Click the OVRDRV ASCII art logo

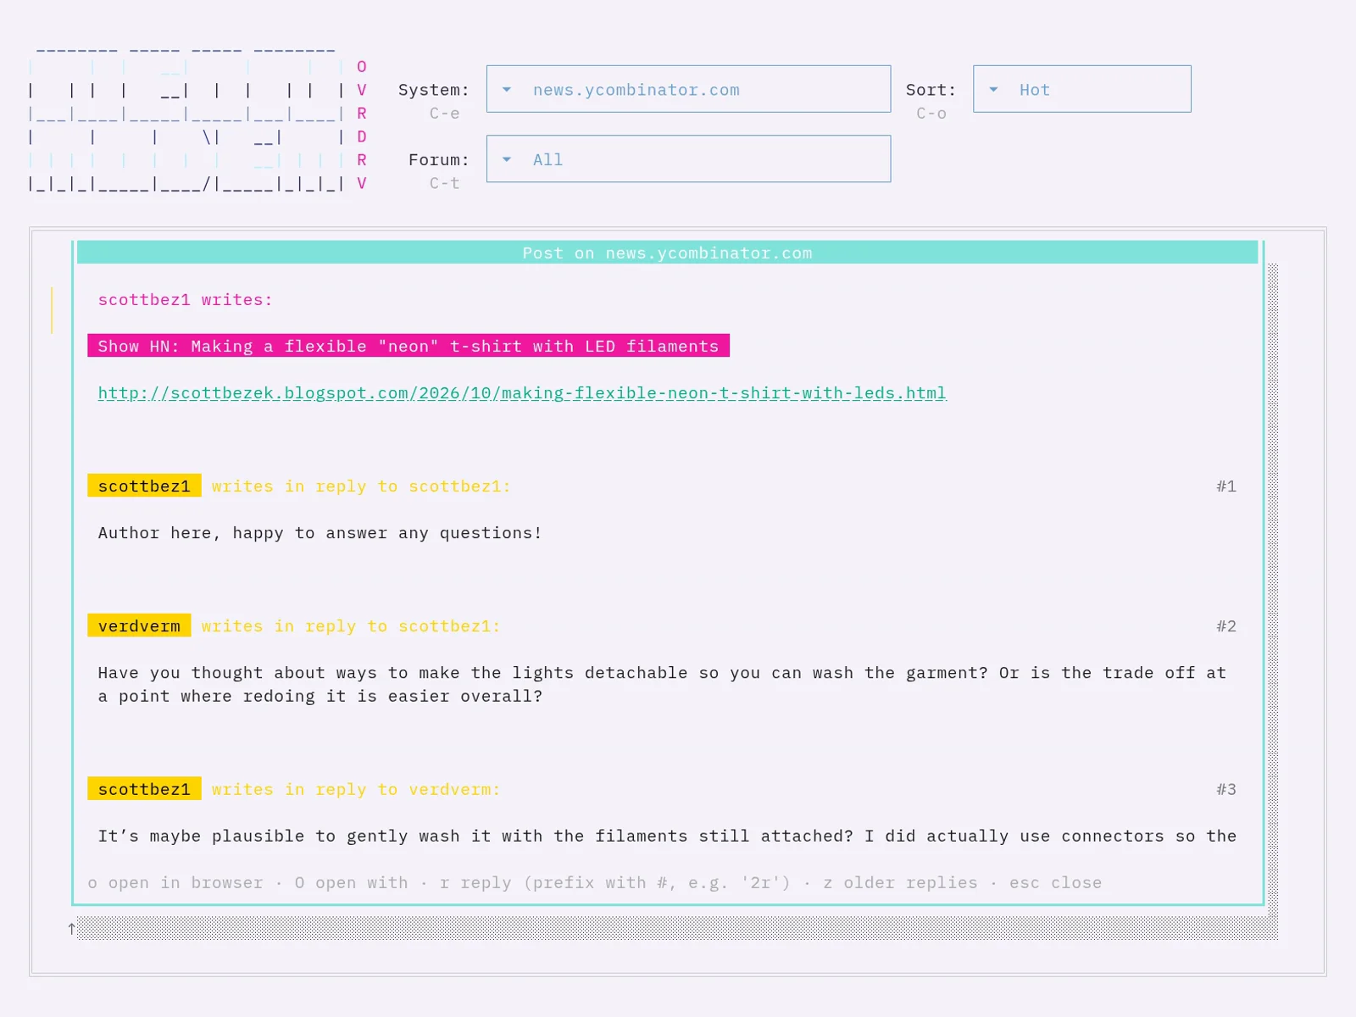197,119
